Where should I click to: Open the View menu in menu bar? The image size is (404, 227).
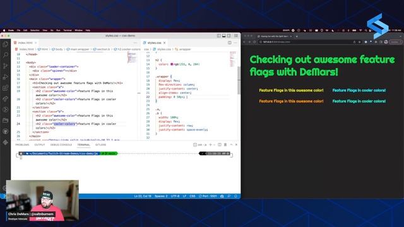[x=45, y=30]
